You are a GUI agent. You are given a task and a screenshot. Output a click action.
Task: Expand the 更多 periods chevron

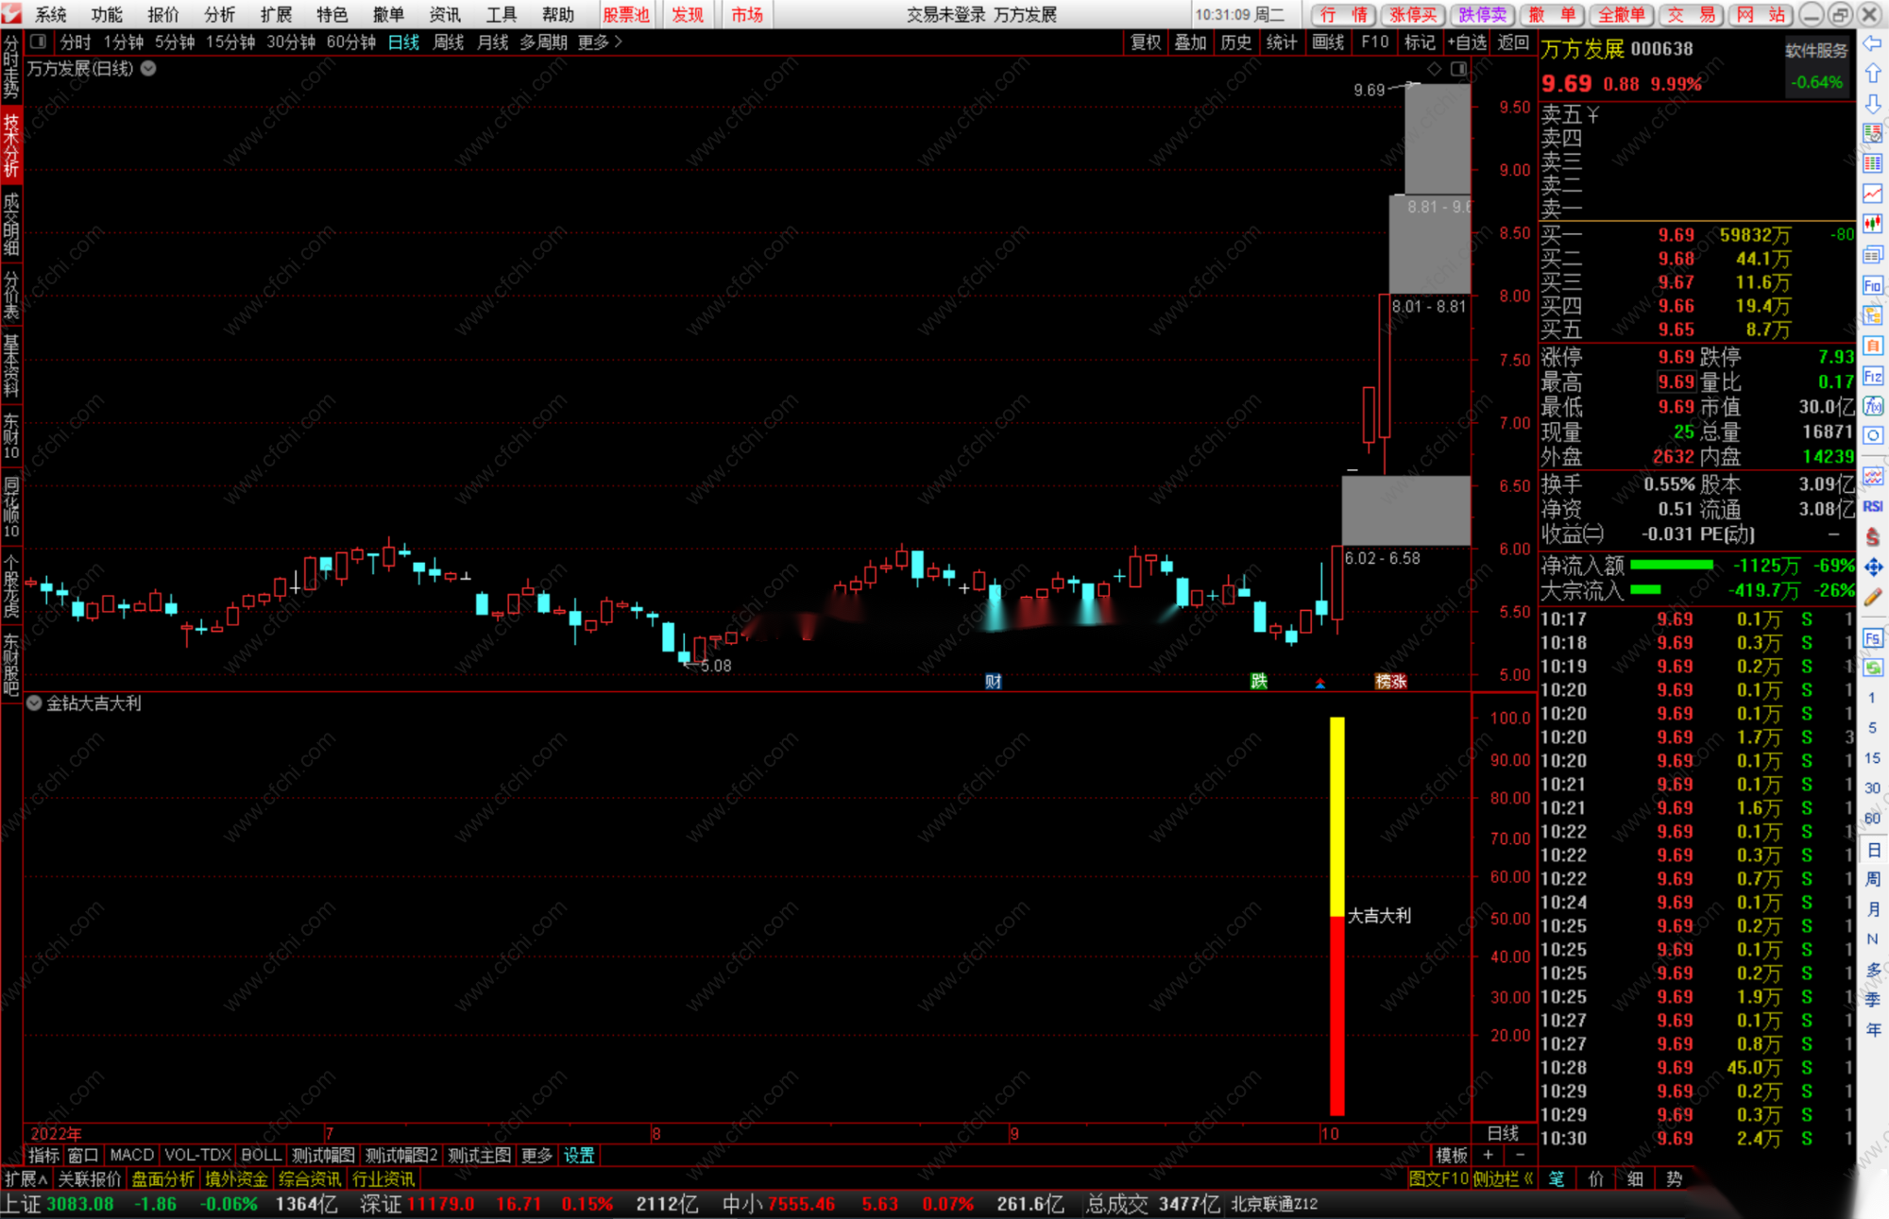[619, 42]
